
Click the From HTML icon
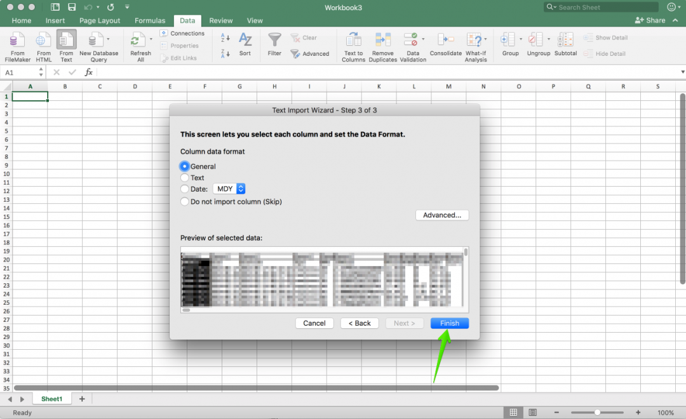[43, 41]
